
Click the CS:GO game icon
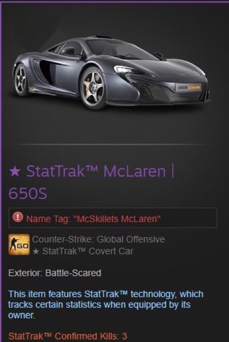pyautogui.click(x=19, y=244)
